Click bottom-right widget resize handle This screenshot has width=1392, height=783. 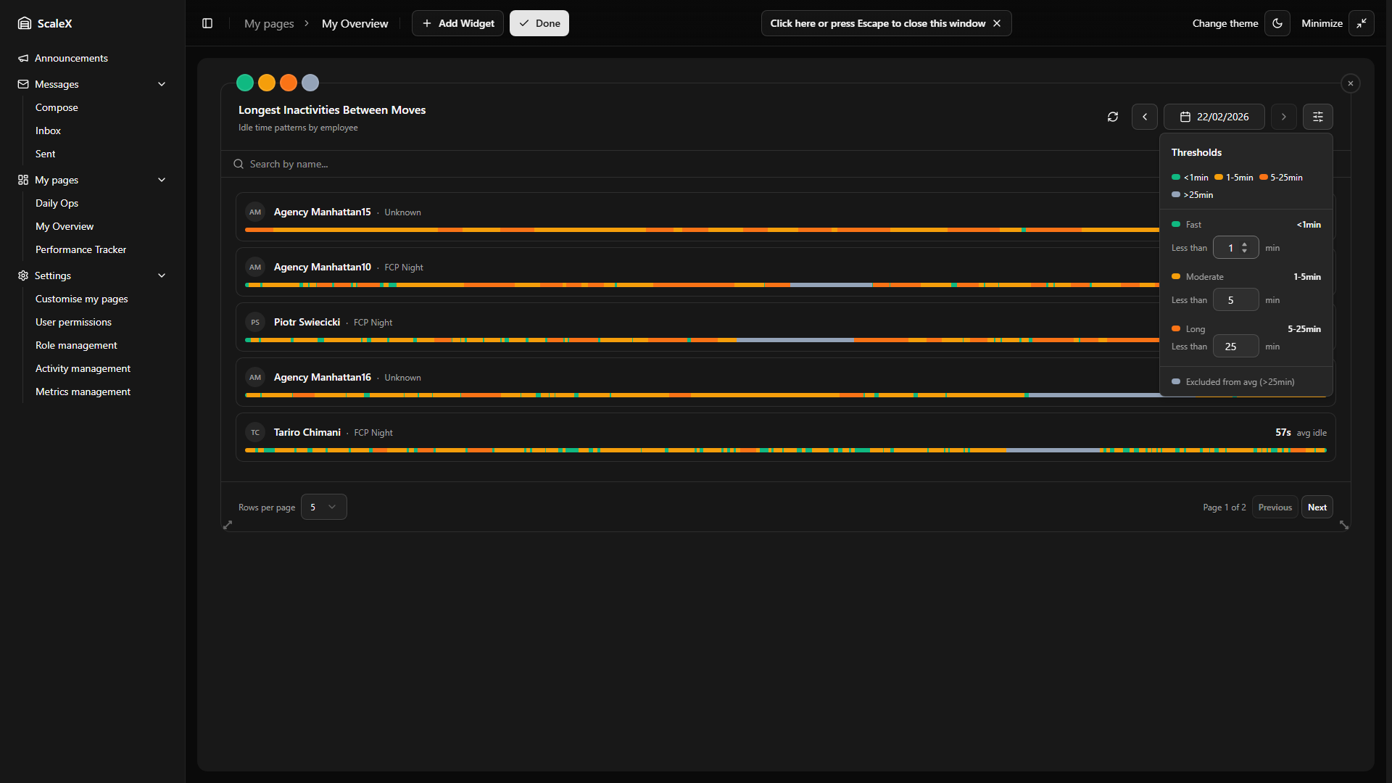[1344, 525]
